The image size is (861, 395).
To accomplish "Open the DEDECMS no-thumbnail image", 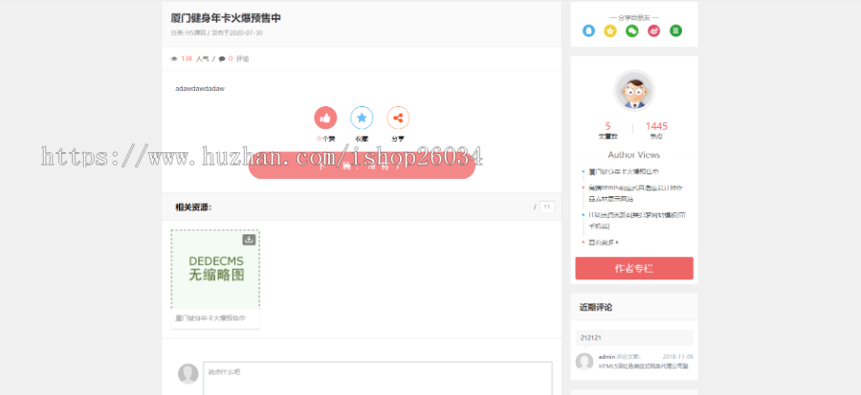I will (x=215, y=271).
